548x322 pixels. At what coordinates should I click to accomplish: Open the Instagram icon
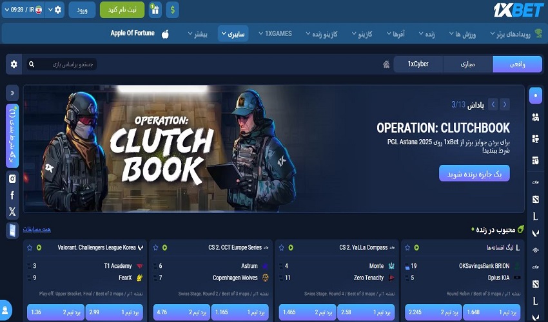click(12, 179)
